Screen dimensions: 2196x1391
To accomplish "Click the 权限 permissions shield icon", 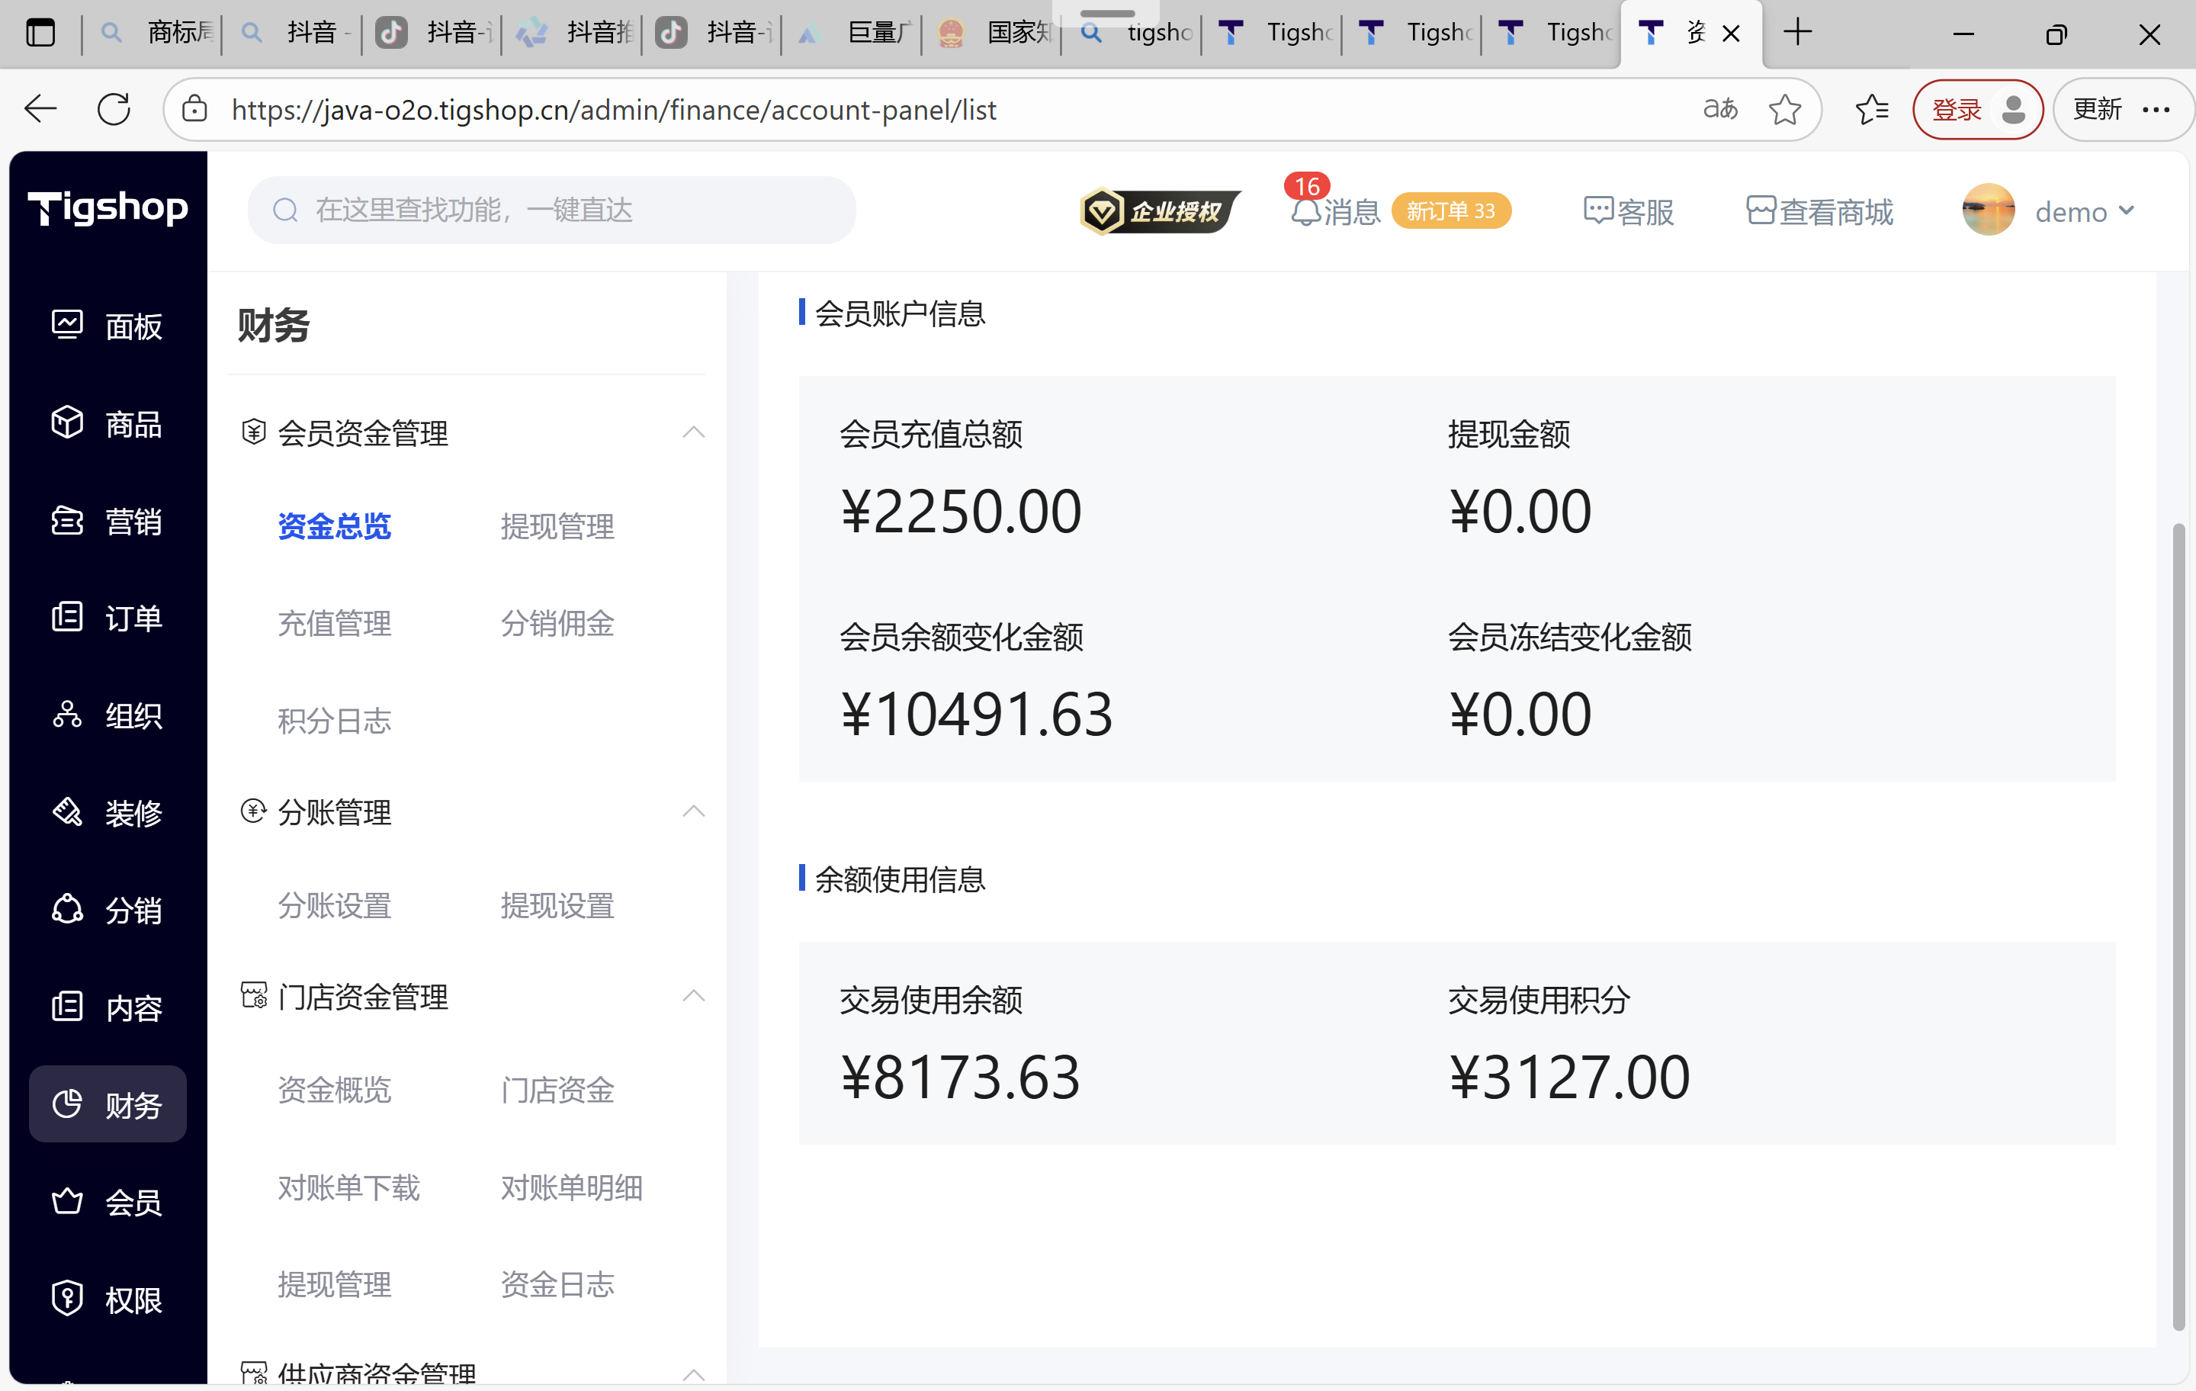I will [x=68, y=1298].
